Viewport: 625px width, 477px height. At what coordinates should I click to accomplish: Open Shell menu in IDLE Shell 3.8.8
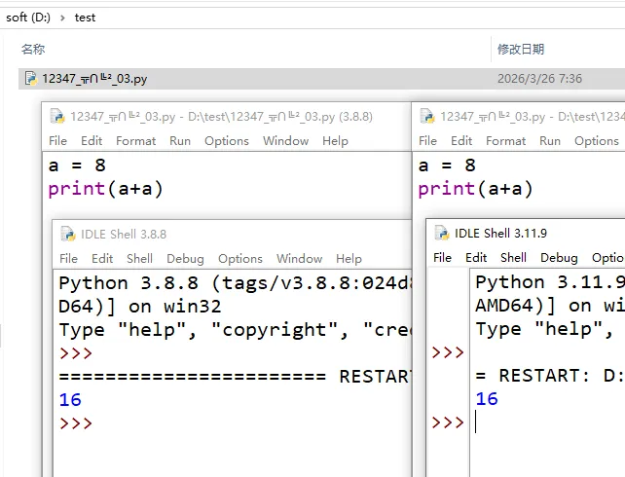click(140, 259)
